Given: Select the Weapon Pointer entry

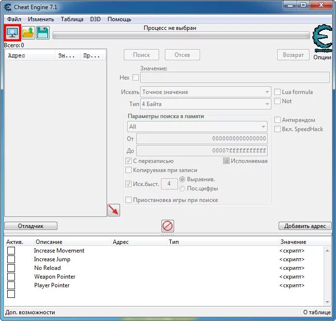Looking at the screenshot, I should [54, 277].
